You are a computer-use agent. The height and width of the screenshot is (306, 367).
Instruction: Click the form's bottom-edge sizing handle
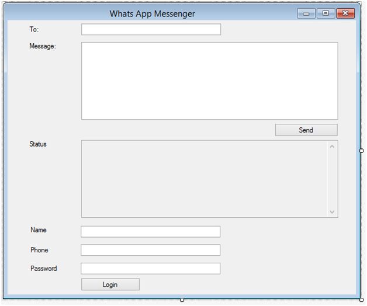pos(182,300)
